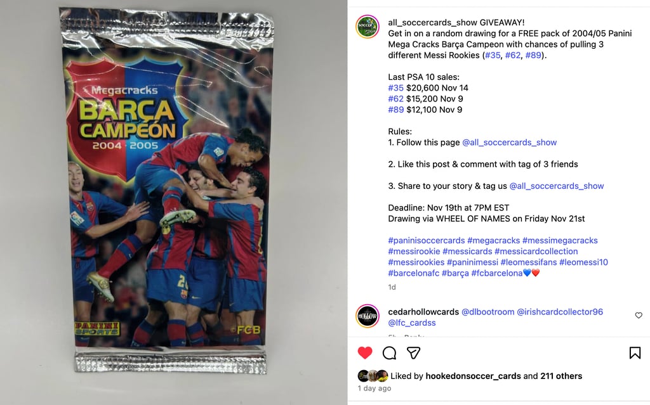Open the comment speech bubble icon
The image size is (650, 405).
coord(389,353)
